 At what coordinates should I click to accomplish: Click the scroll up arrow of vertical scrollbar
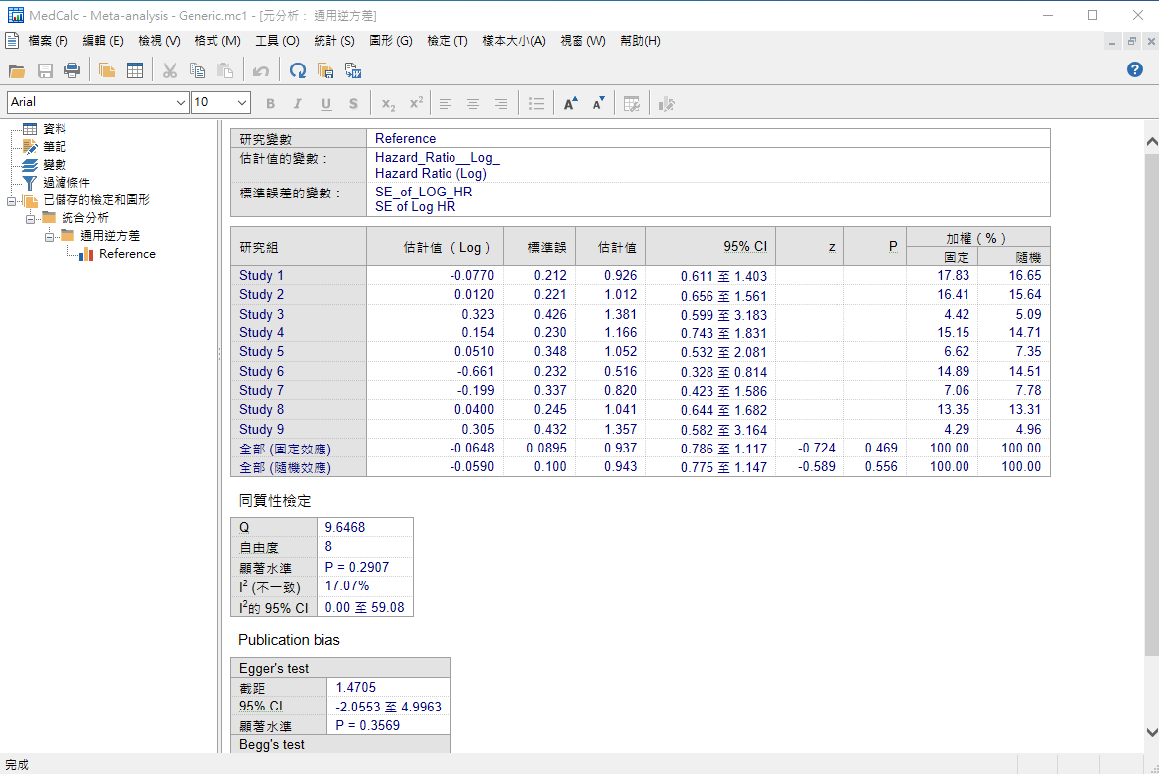(1152, 141)
